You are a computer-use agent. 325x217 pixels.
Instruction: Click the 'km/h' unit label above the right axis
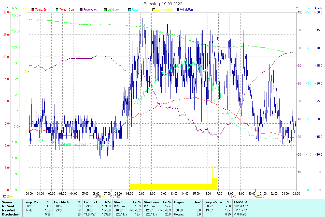point(318,8)
